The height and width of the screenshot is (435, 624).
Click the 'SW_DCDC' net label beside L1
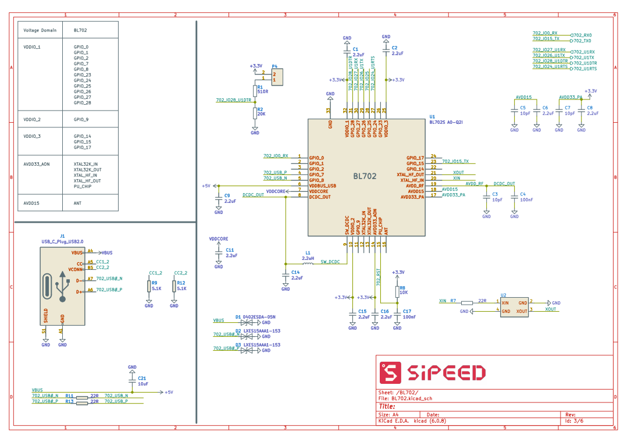point(330,262)
